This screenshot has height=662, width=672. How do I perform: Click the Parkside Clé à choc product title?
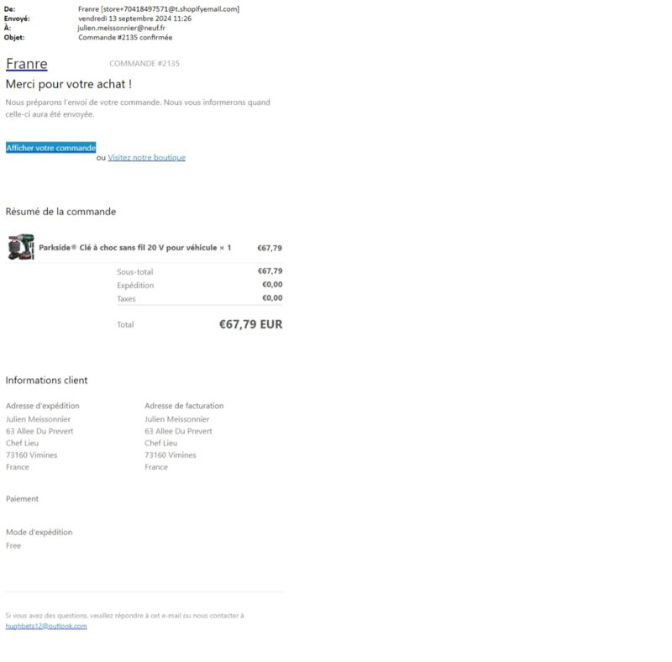pyautogui.click(x=135, y=247)
